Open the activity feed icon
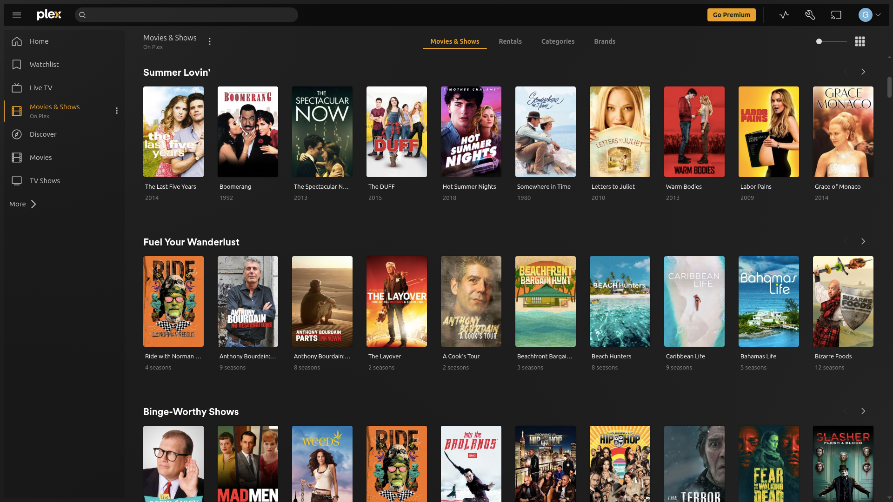 (x=784, y=14)
